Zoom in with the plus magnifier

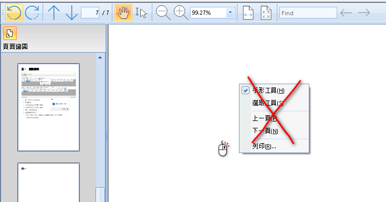pyautogui.click(x=181, y=13)
